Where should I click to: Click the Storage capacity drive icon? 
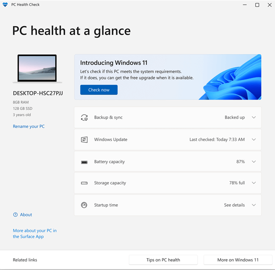click(84, 183)
